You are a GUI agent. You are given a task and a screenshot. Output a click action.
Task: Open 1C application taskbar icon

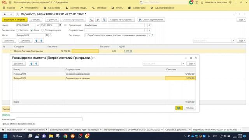click(x=87, y=136)
